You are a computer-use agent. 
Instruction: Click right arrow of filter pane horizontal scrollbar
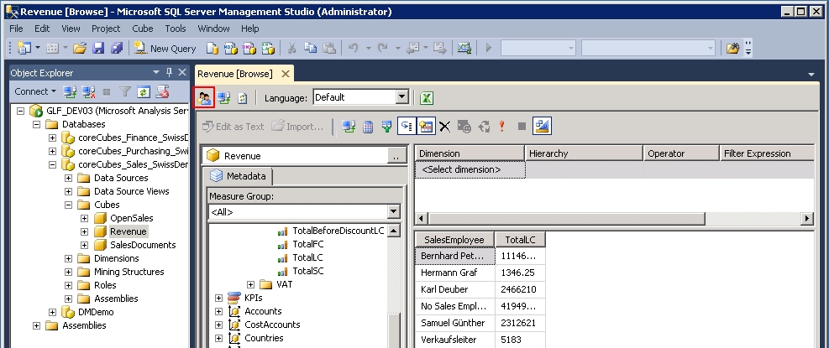point(807,218)
